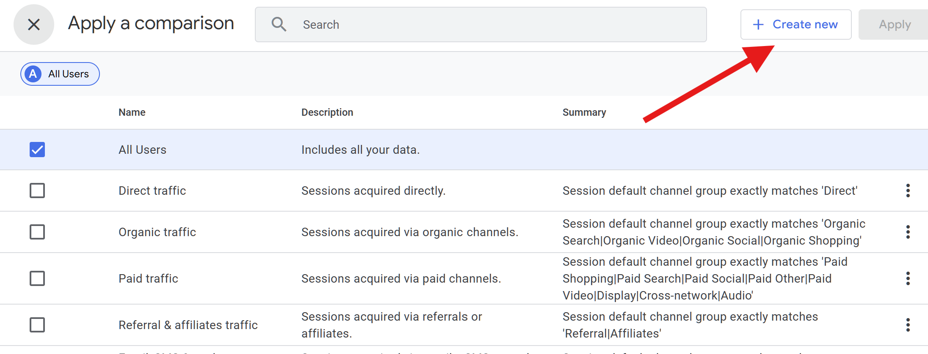Tick the Direct traffic checkbox

pos(37,191)
